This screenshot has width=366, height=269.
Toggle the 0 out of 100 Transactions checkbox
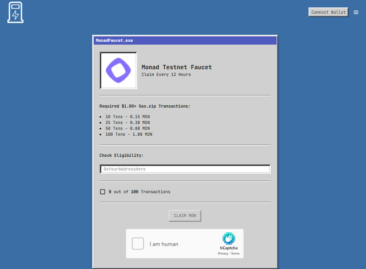point(102,192)
